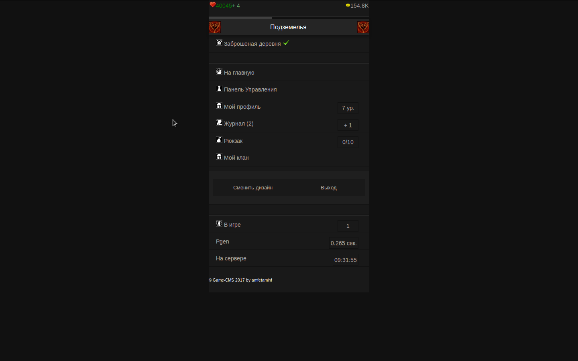Click the helmet icon beside Мой клан
This screenshot has width=578, height=361.
[x=219, y=156]
